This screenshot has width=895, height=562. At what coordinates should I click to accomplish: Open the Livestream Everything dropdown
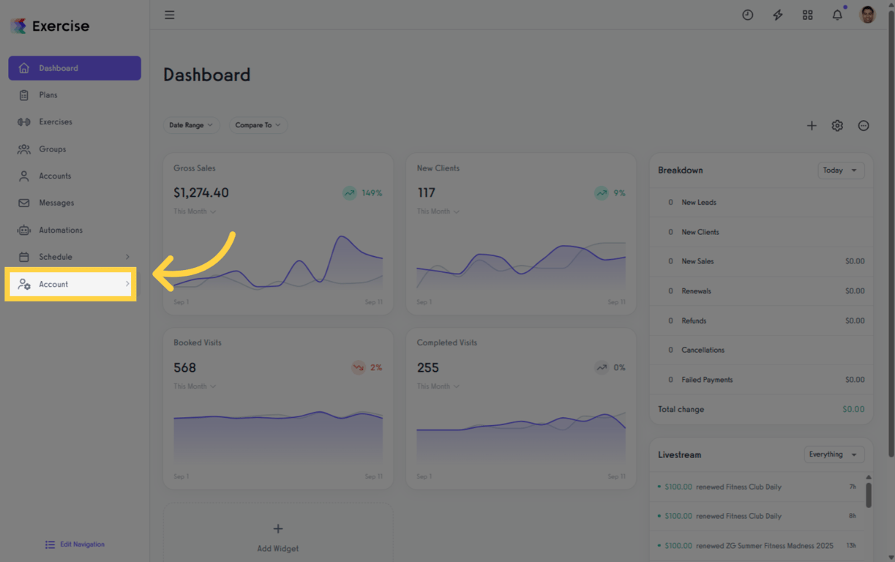[x=834, y=454]
